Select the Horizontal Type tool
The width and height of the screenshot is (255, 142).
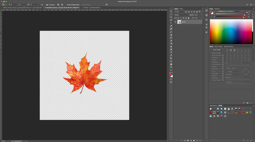pyautogui.click(x=171, y=52)
